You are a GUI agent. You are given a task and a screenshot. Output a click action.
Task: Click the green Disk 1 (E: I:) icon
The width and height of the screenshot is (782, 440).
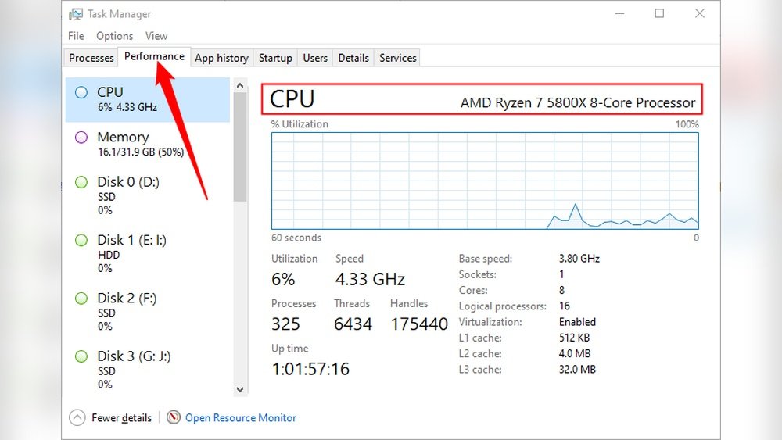tap(81, 240)
